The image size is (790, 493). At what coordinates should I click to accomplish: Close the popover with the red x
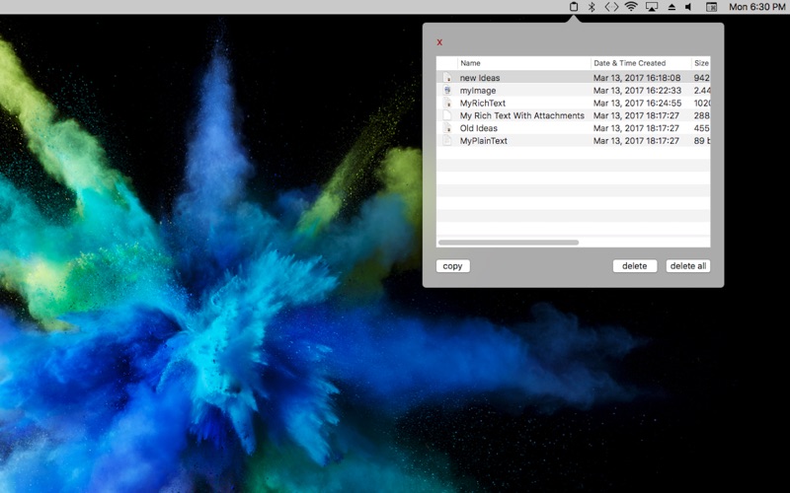coord(439,42)
